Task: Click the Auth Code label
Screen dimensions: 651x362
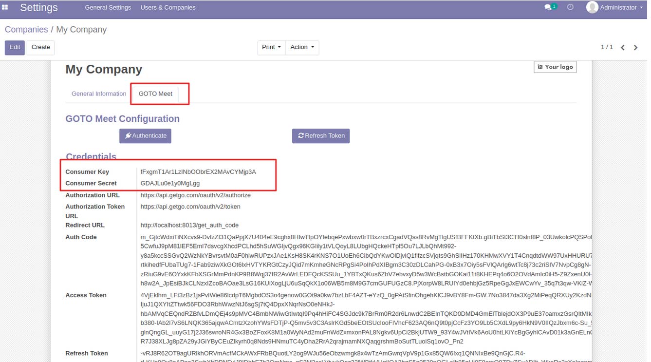Action: tap(81, 237)
